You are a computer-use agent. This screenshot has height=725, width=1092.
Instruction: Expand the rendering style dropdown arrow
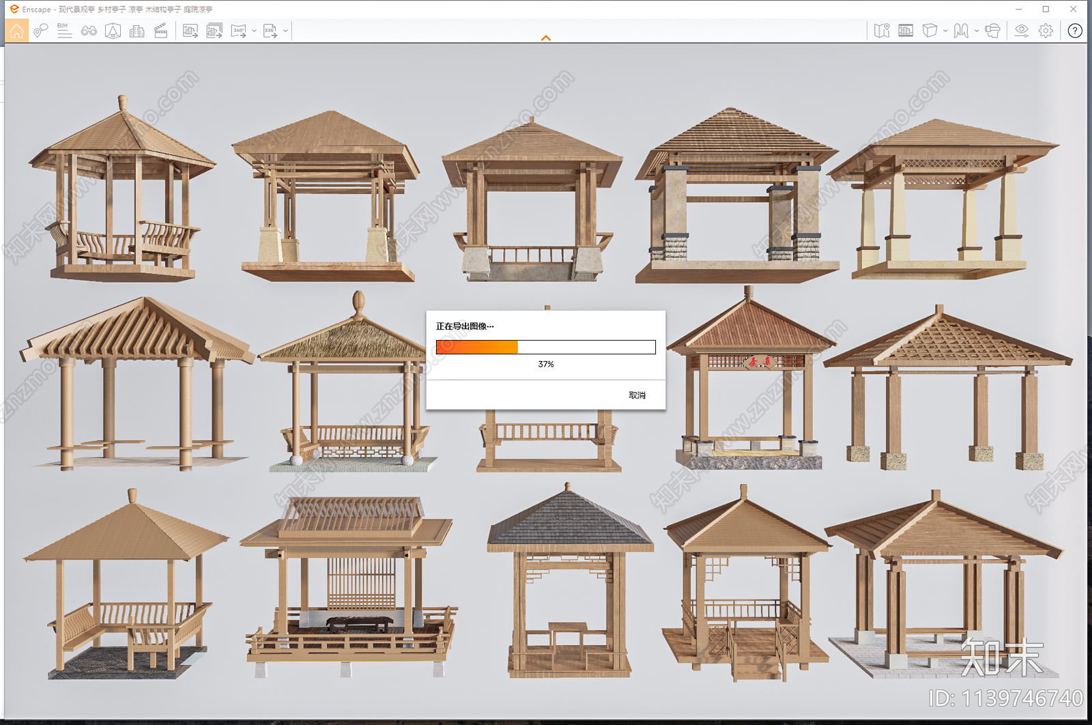(977, 31)
